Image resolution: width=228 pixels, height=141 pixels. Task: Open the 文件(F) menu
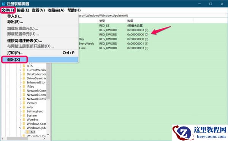[8, 10]
